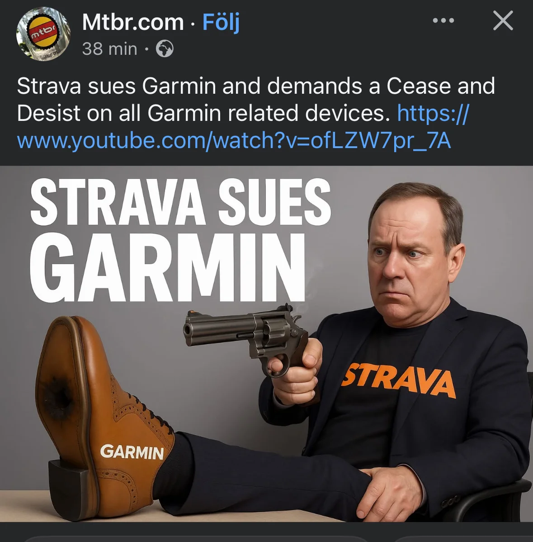Click the GARMIN label on the brown shoe
The image size is (533, 542).
coord(132,452)
